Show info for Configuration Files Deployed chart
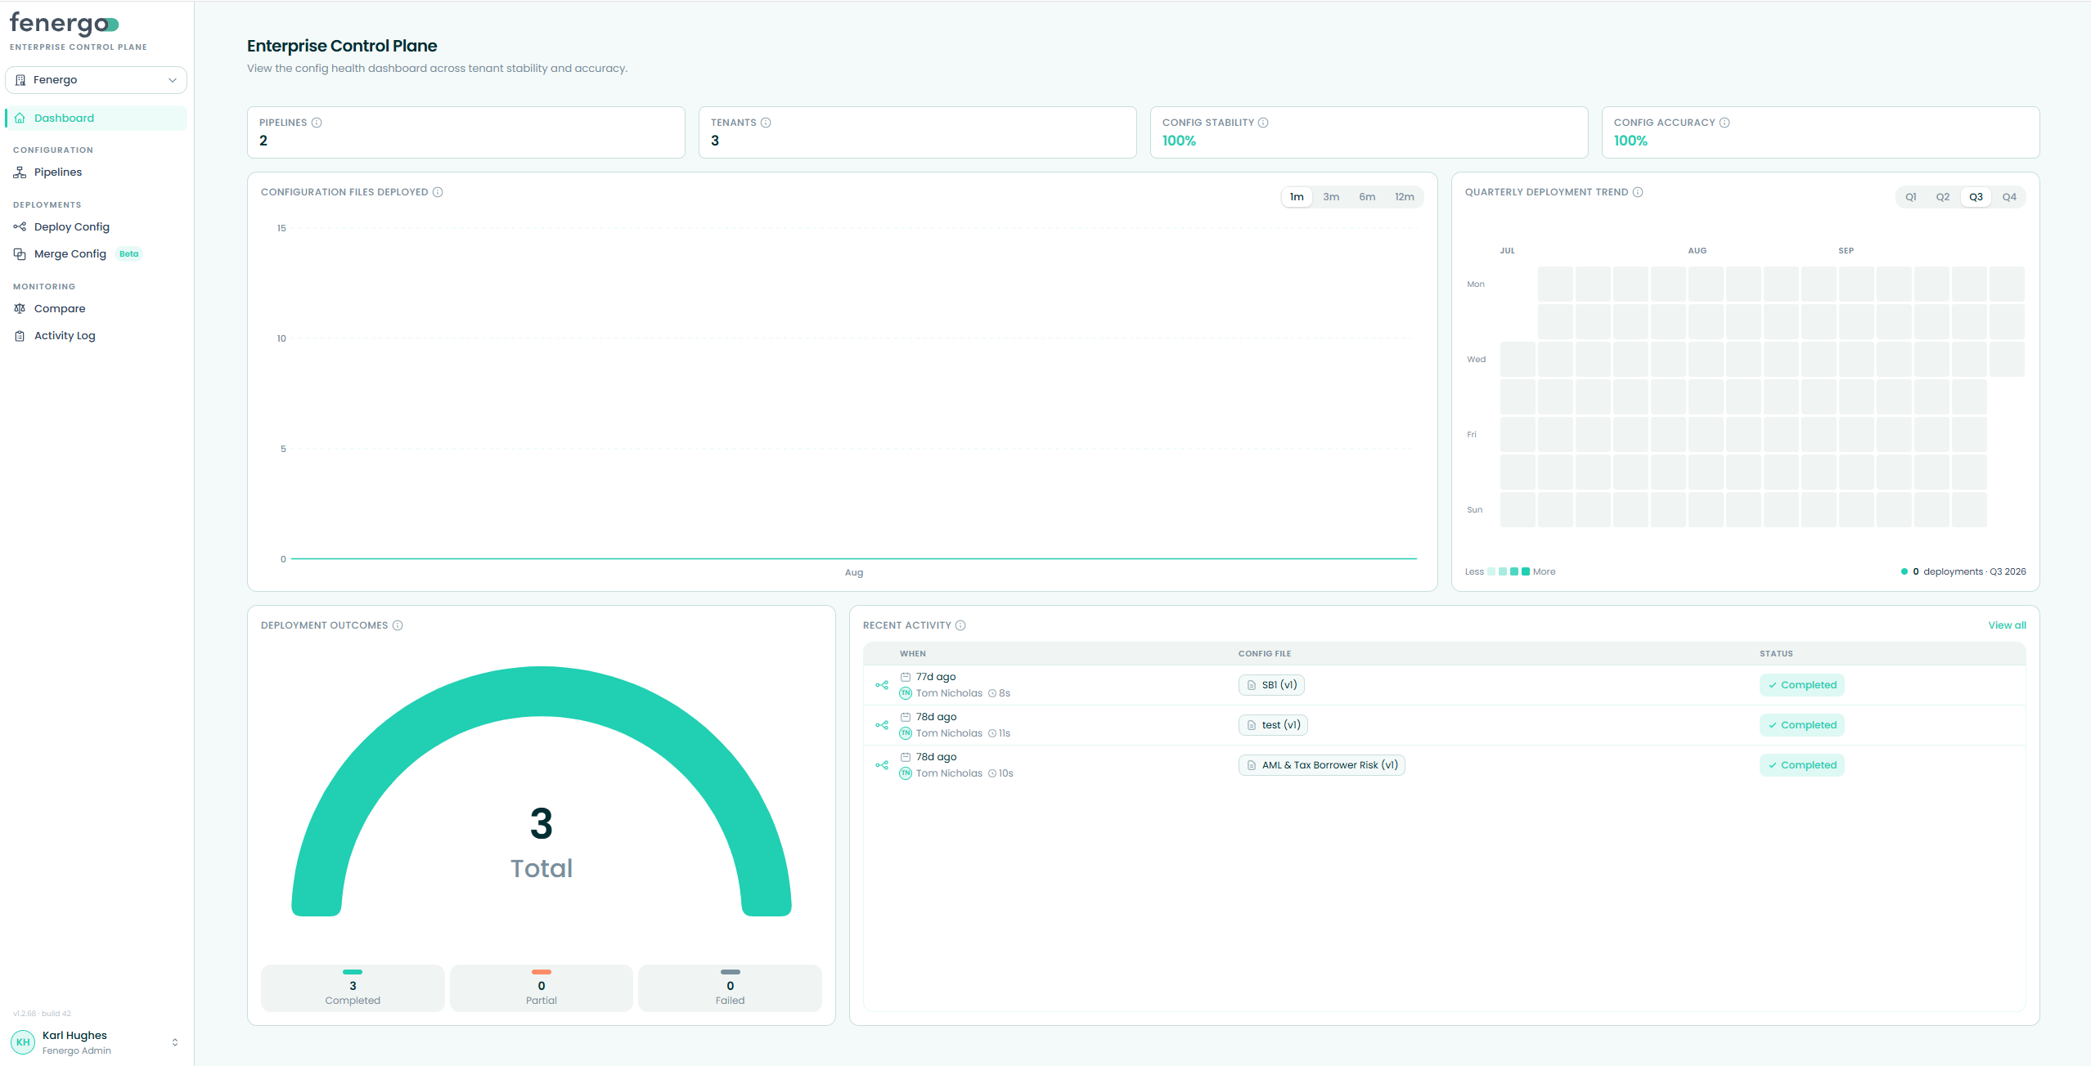The width and height of the screenshot is (2091, 1066). (438, 192)
